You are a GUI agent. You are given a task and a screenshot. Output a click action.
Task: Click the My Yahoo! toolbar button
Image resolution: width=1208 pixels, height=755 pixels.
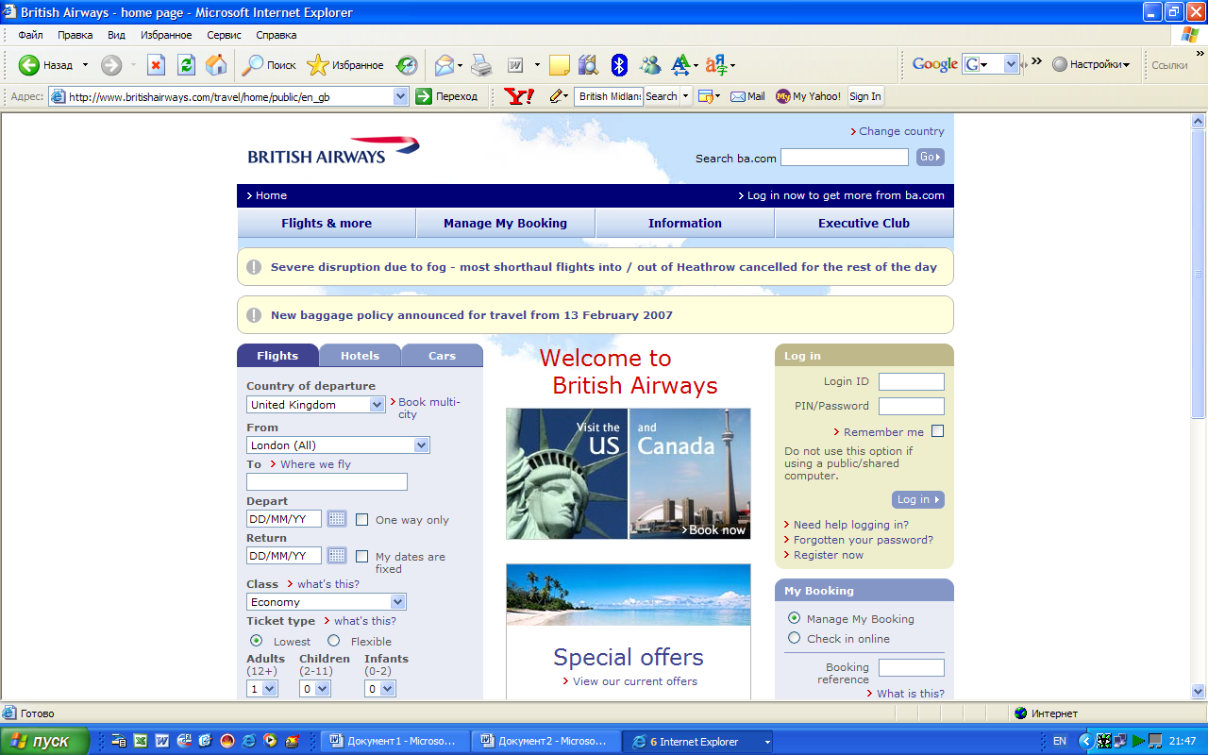point(808,96)
